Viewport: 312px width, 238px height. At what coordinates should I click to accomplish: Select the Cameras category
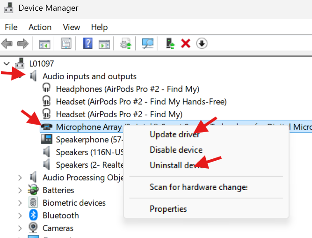[58, 228]
